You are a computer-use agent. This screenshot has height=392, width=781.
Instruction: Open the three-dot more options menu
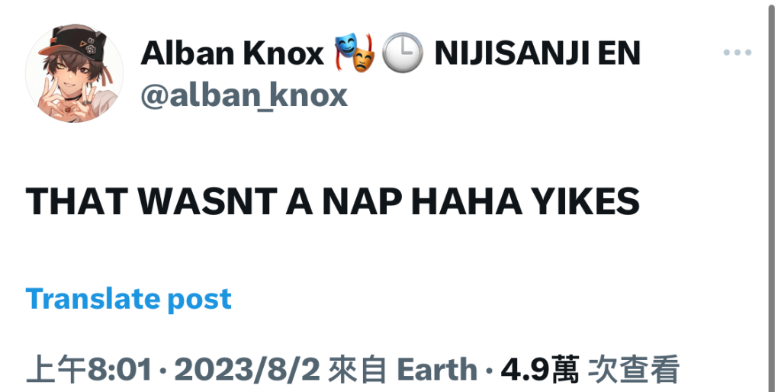738,53
